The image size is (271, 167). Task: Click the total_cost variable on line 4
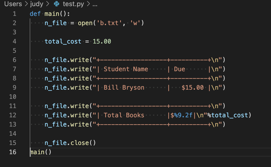point(63,41)
